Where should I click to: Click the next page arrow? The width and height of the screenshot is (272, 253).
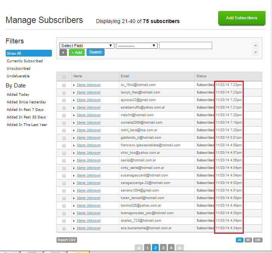pyautogui.click(x=180, y=248)
